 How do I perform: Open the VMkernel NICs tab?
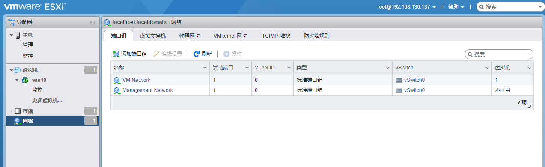pyautogui.click(x=230, y=36)
